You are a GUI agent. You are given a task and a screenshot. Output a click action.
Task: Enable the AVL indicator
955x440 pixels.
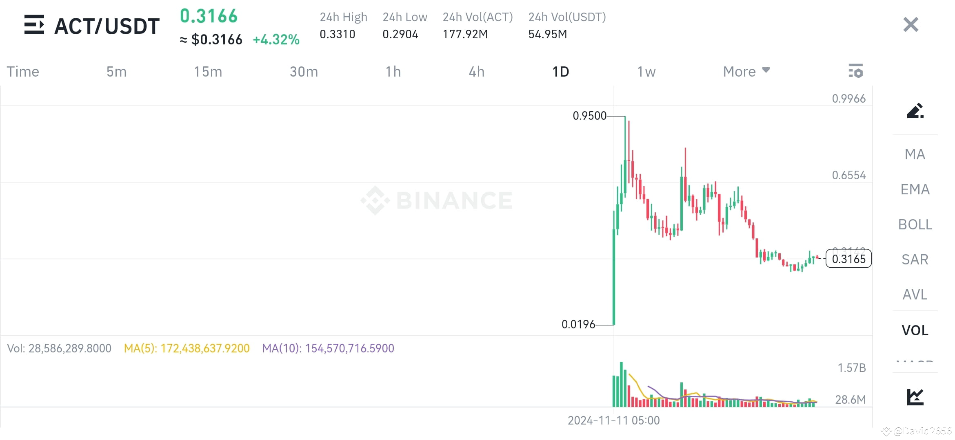(915, 295)
